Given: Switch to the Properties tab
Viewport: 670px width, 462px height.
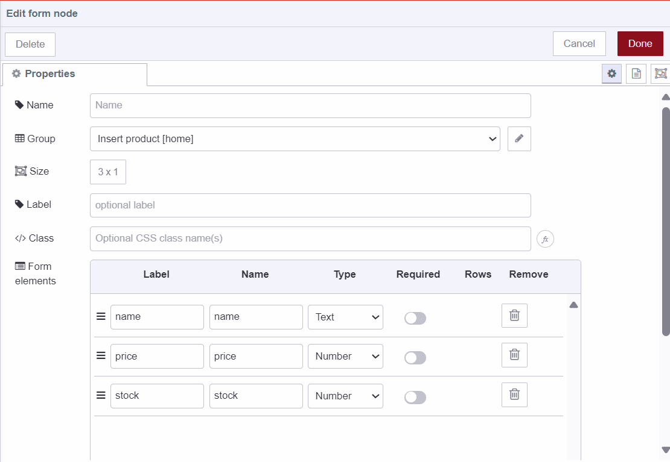Looking at the screenshot, I should point(74,73).
